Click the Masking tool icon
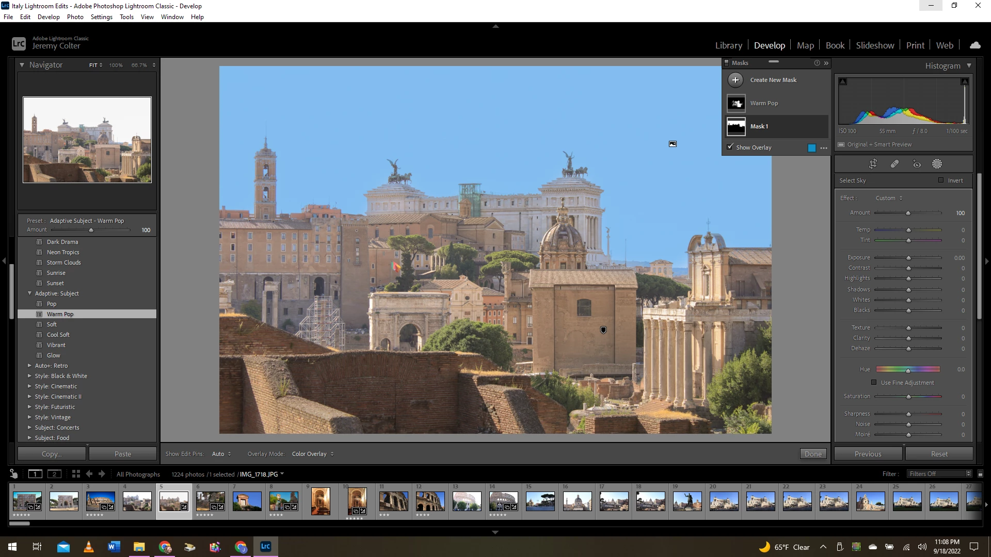991x557 pixels. click(937, 164)
